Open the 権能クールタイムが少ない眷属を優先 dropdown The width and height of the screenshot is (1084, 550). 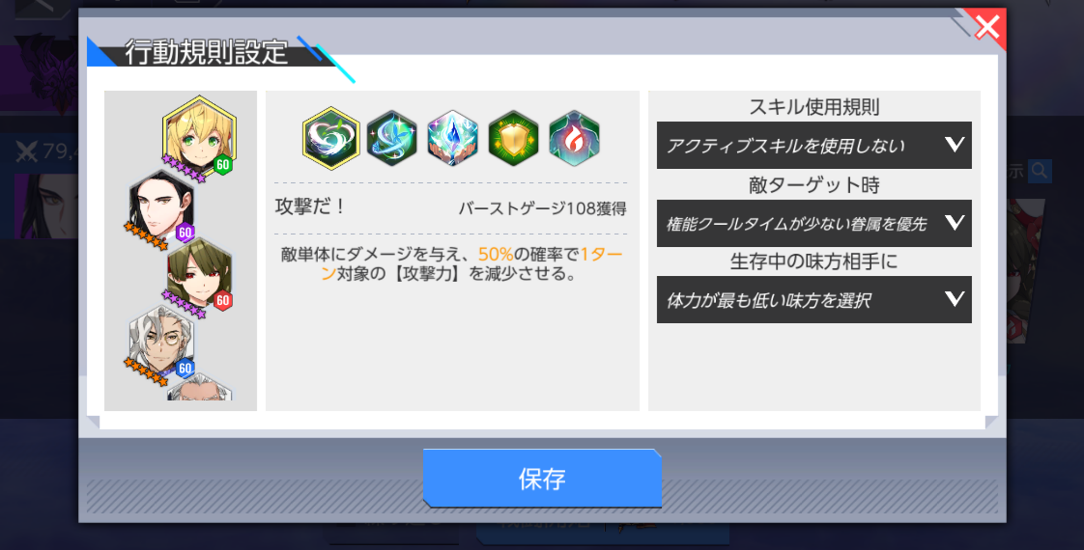(x=814, y=223)
